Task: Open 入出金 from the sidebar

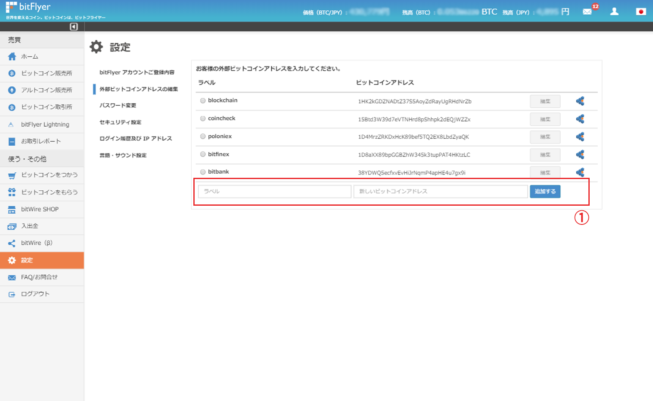Action: click(42, 226)
